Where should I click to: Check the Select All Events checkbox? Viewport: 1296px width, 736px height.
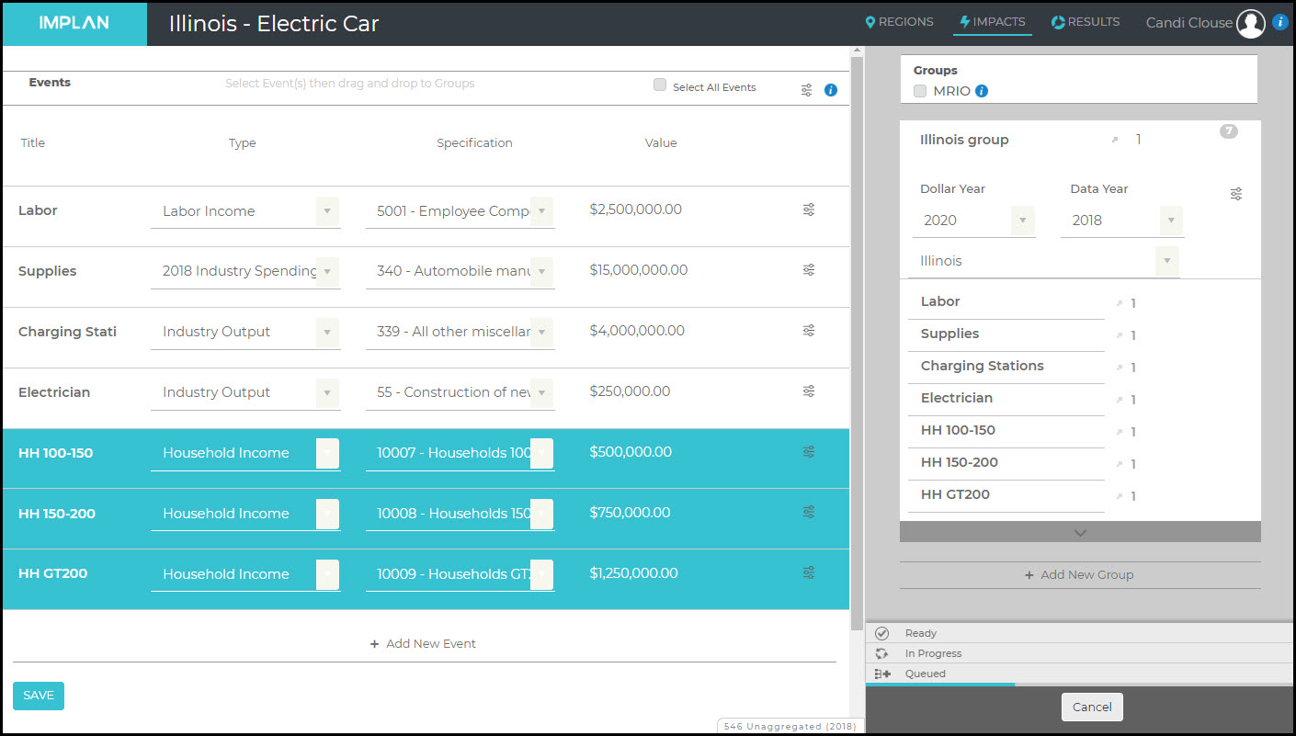[659, 85]
